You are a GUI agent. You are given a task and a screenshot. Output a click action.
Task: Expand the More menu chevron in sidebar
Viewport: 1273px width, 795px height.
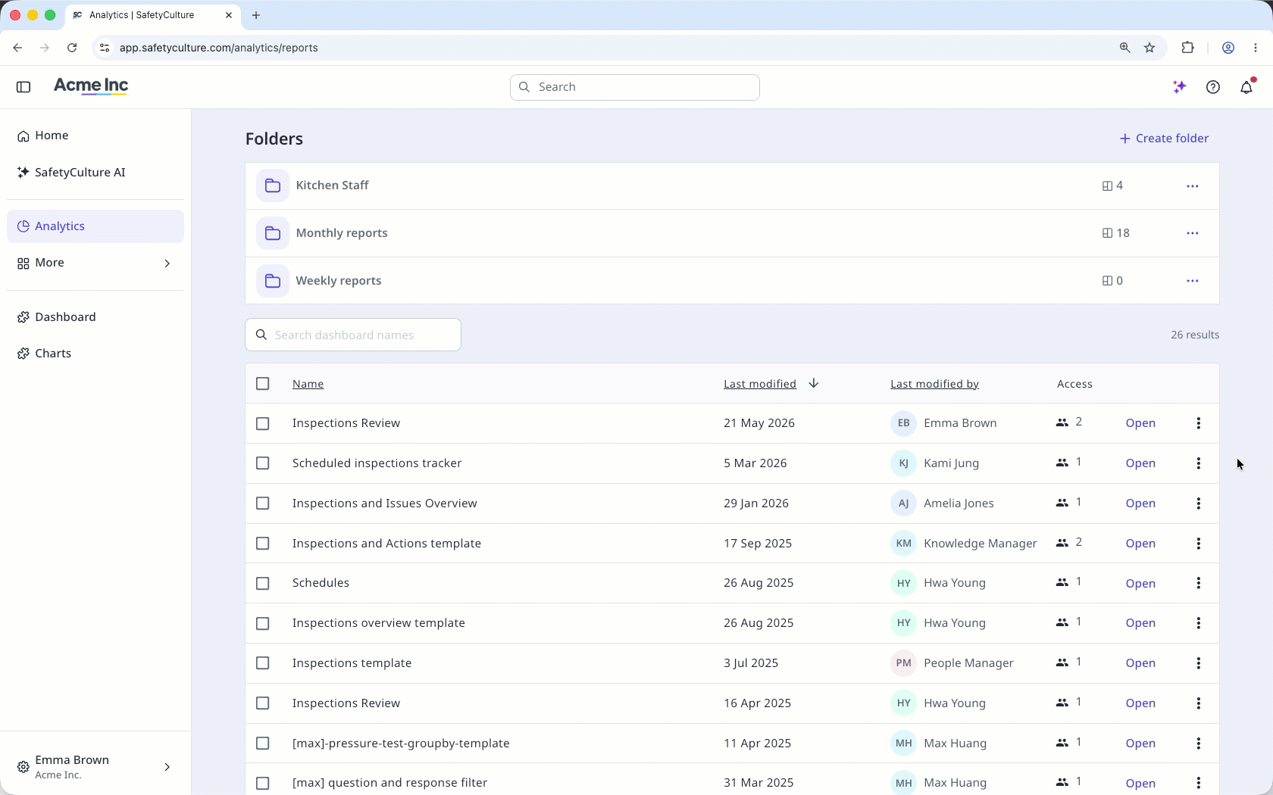tap(167, 263)
